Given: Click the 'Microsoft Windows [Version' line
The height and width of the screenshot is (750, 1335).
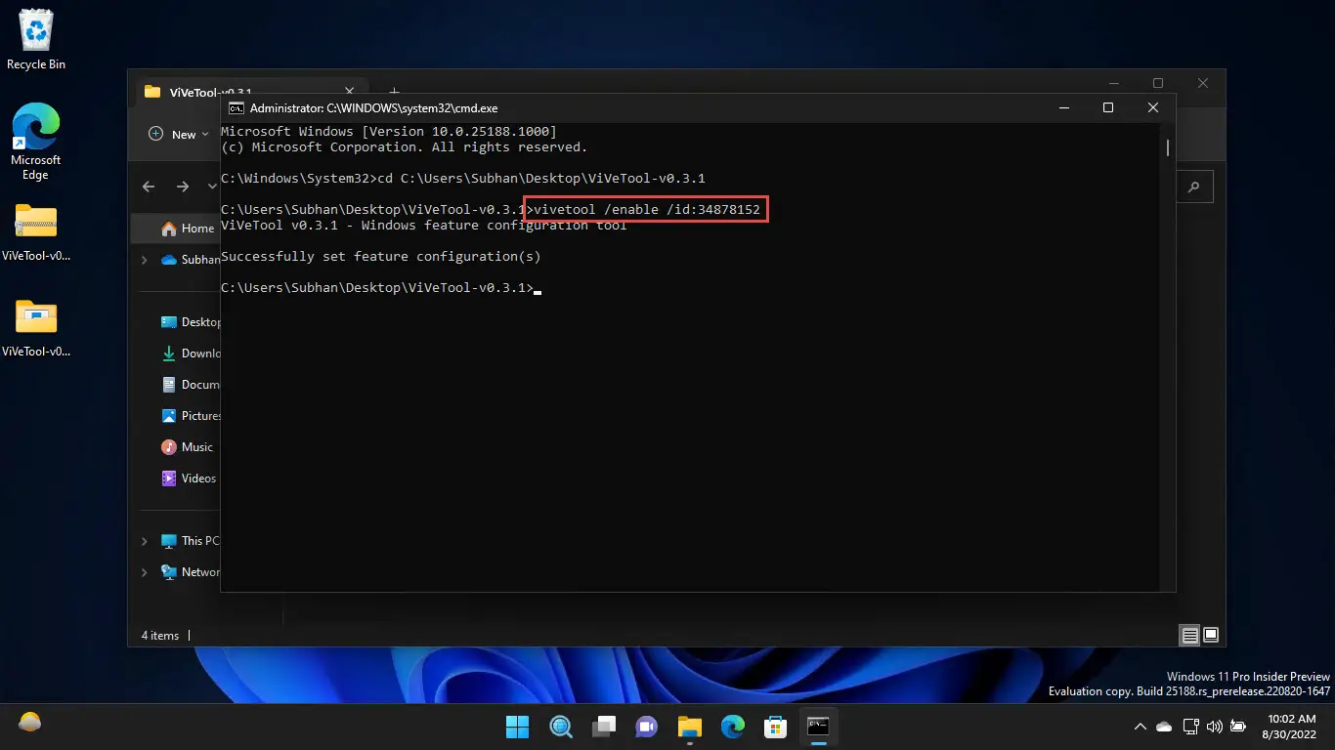Looking at the screenshot, I should 389,131.
